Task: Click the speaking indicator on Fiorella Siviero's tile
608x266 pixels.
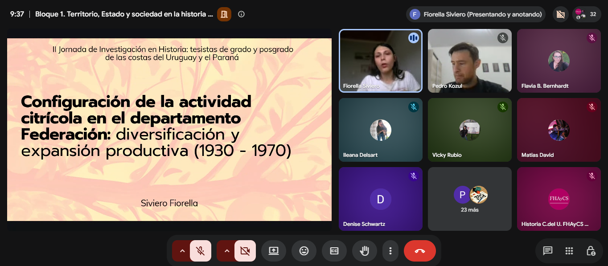Action: [414, 38]
